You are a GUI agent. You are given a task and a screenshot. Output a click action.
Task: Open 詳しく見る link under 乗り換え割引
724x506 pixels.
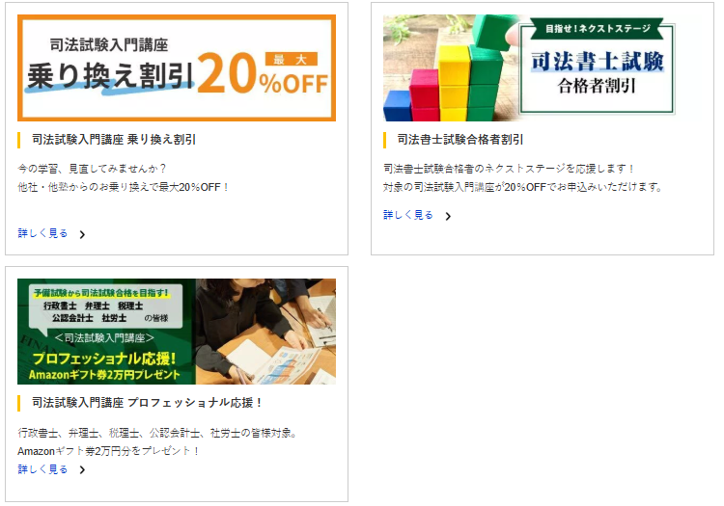point(42,233)
